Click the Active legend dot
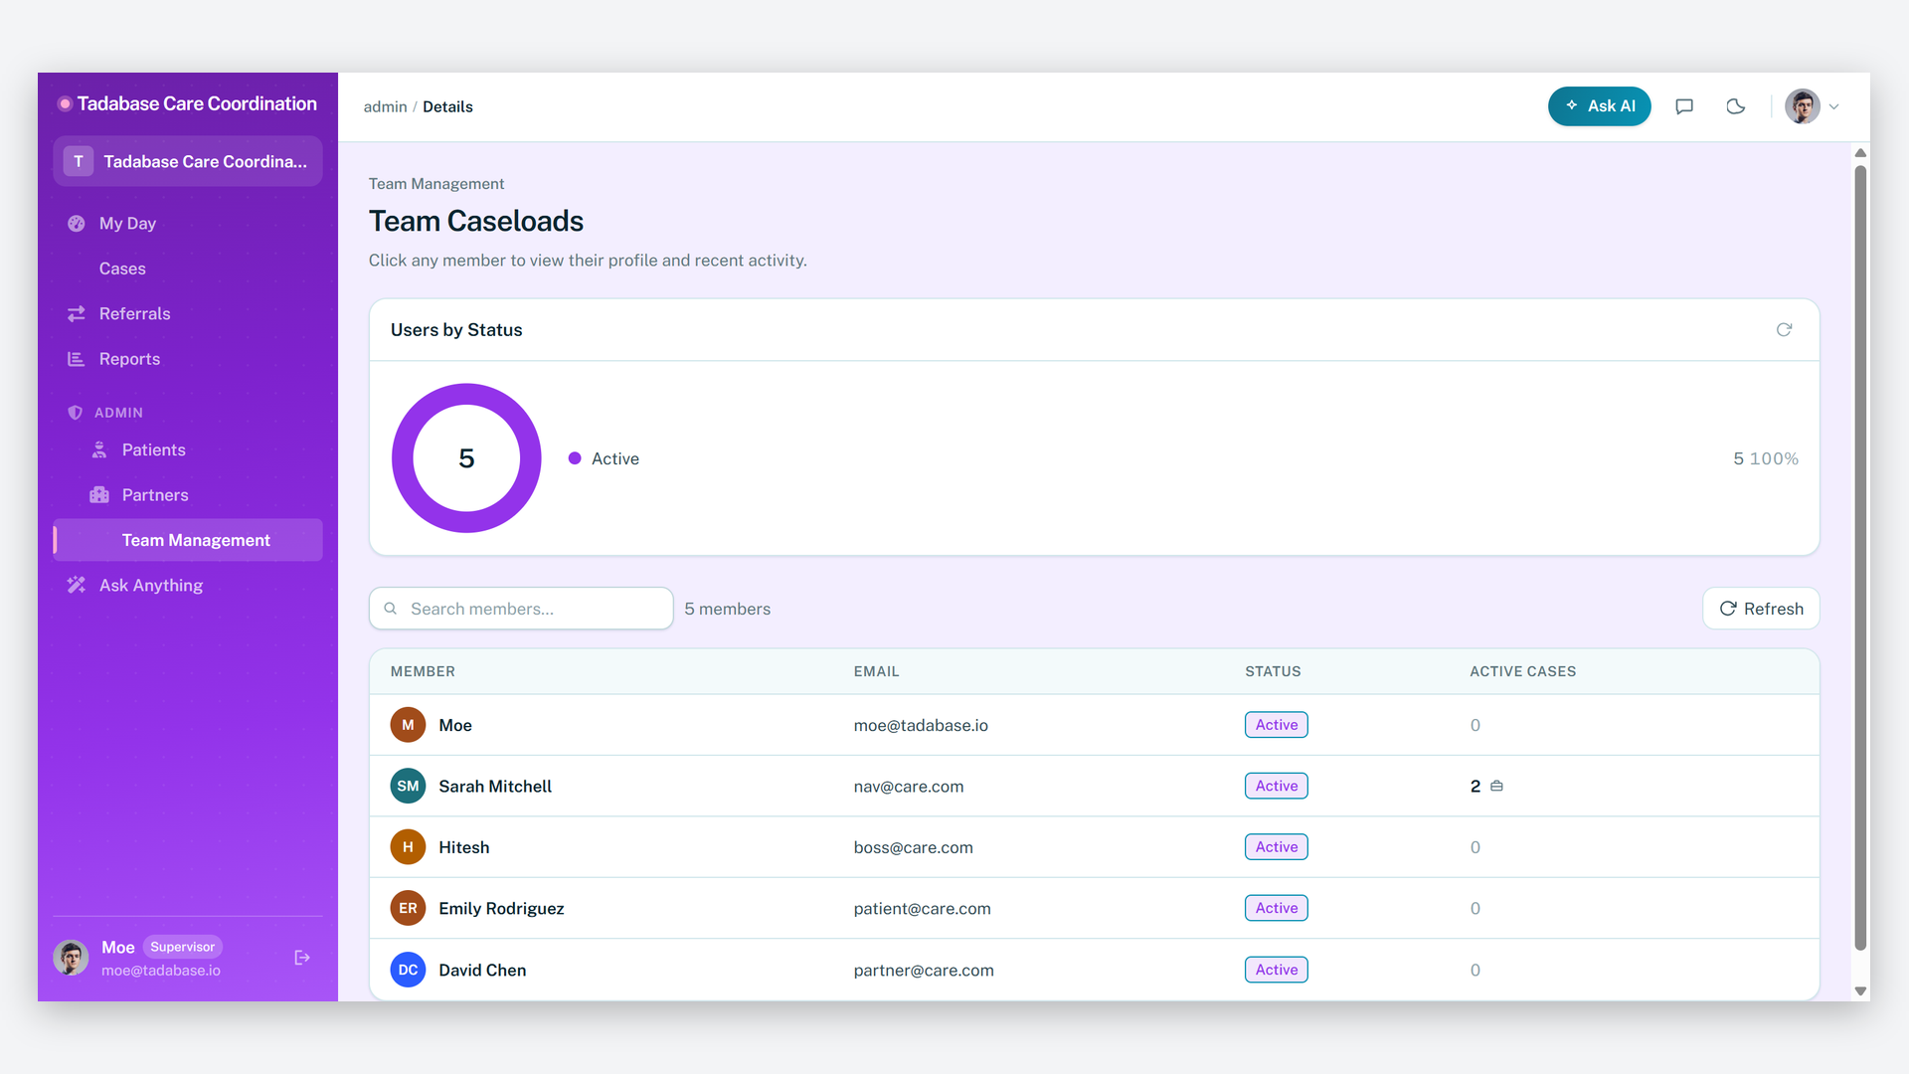Image resolution: width=1909 pixels, height=1074 pixels. (x=575, y=458)
